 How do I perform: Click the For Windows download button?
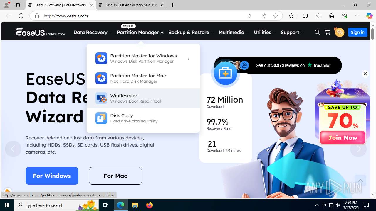click(x=52, y=176)
